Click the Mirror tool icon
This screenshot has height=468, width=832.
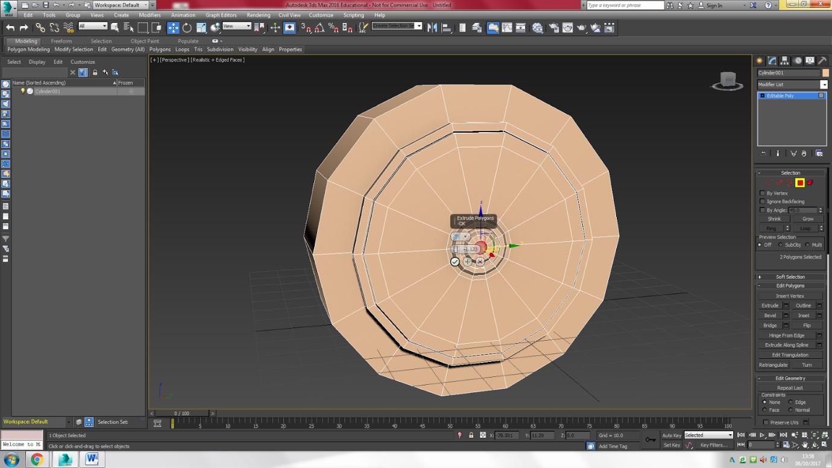click(432, 28)
